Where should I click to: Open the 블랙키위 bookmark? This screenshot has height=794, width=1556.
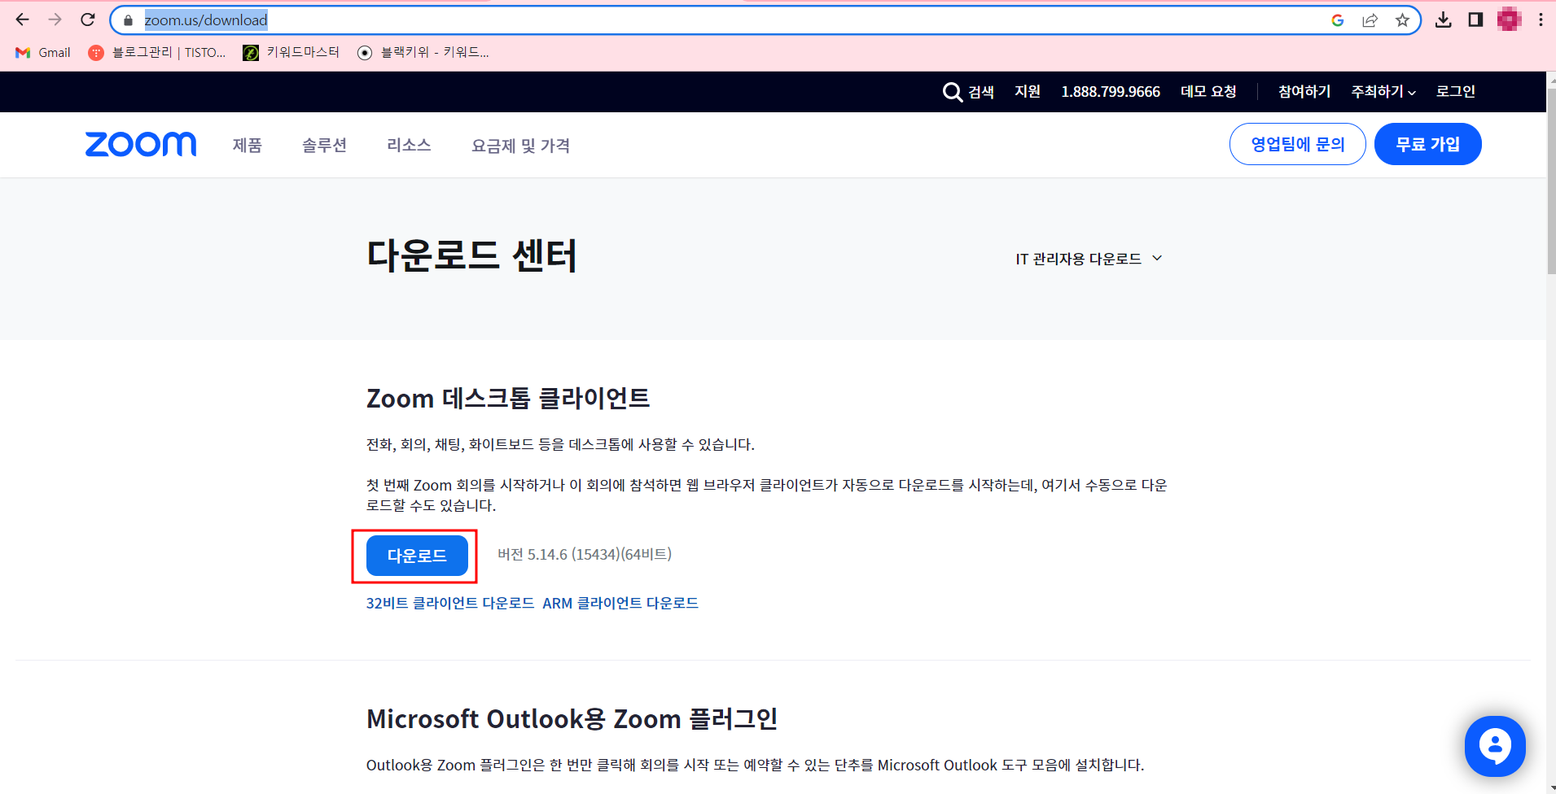pyautogui.click(x=423, y=52)
